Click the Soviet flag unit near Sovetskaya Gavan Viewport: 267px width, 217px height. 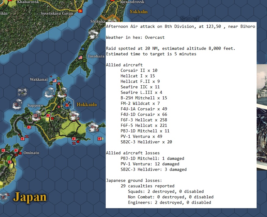click(x=81, y=11)
